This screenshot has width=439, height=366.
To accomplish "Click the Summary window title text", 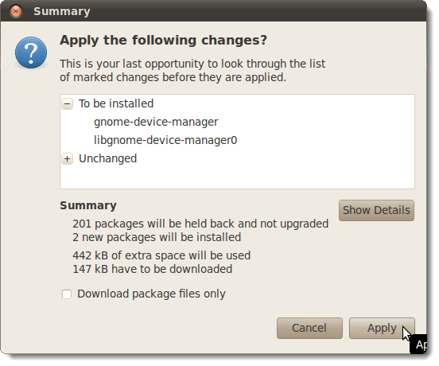I will click(x=62, y=11).
